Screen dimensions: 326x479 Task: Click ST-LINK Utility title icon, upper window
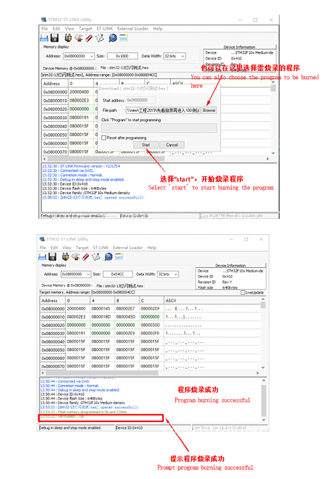[x=44, y=20]
